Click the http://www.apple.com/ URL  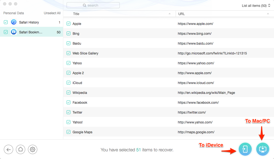195,73
